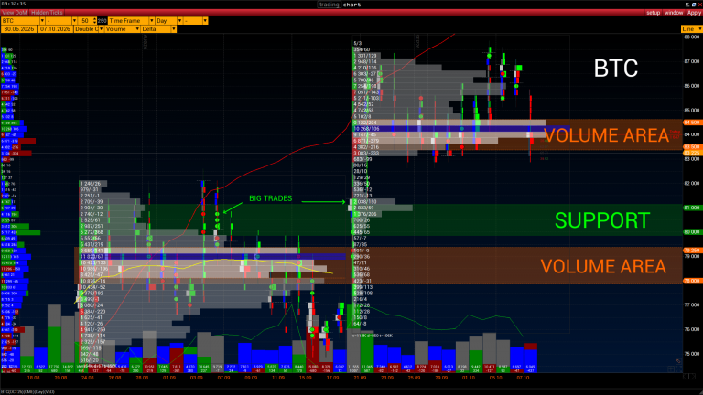Click the expand-arrows icon at chart bottom-right
Viewport: 703px width, 395px height.
click(x=678, y=369)
